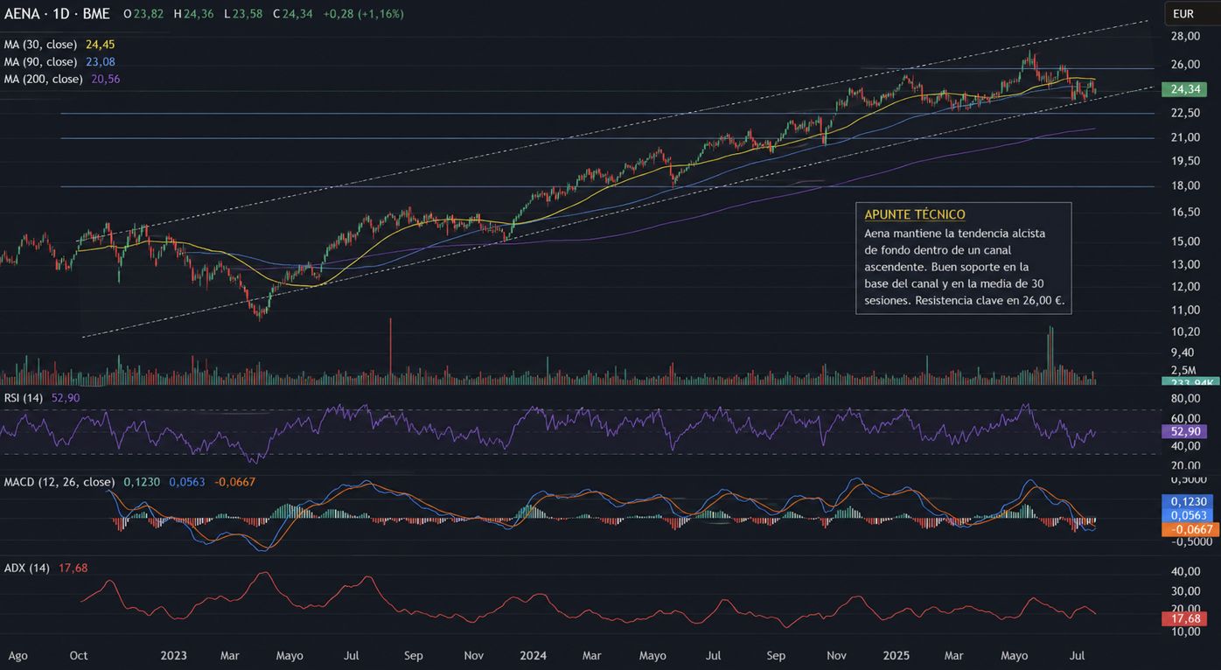The height and width of the screenshot is (670, 1221).
Task: Click the 2024 label on the time axis
Action: [x=533, y=656]
